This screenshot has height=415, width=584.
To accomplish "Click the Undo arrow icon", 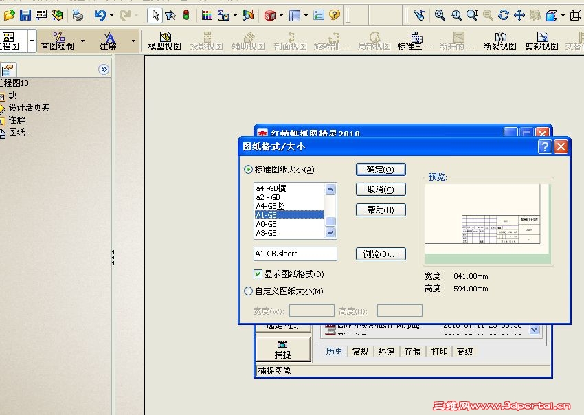I will tap(100, 15).
